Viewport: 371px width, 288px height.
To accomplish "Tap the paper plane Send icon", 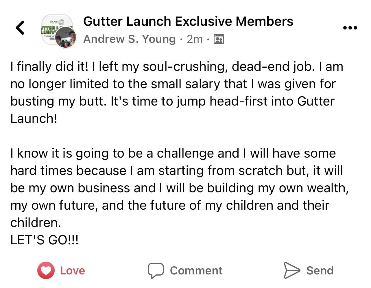I will coord(292,270).
